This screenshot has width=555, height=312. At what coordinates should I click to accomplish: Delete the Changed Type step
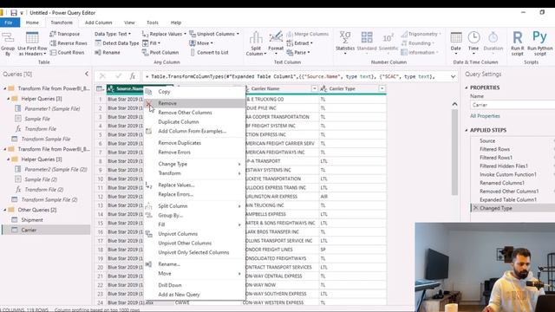click(x=475, y=208)
